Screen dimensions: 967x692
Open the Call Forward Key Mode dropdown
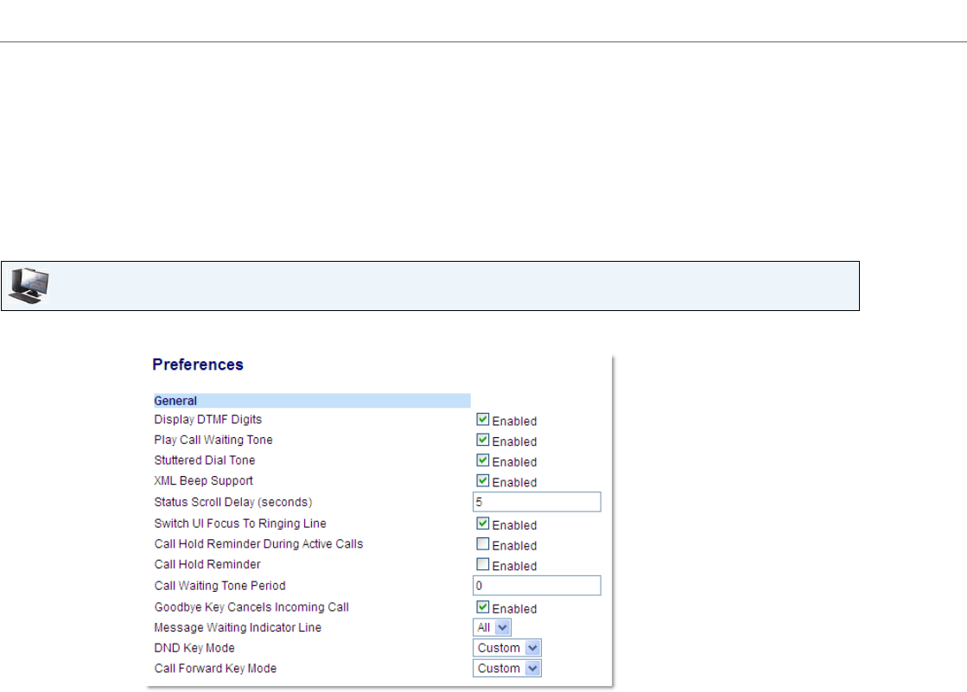click(x=507, y=669)
